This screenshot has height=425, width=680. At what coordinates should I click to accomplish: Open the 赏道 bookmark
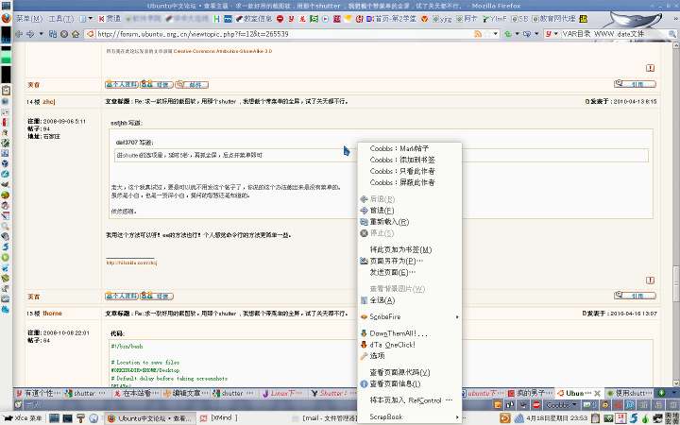[110, 19]
